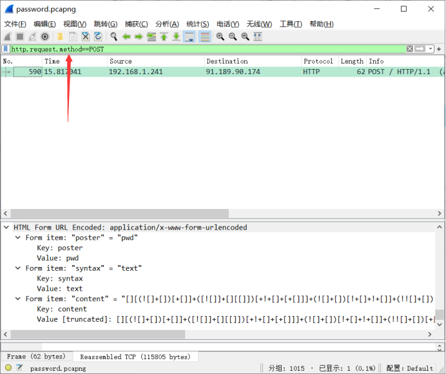Sort packets by the Destination column

click(253, 61)
